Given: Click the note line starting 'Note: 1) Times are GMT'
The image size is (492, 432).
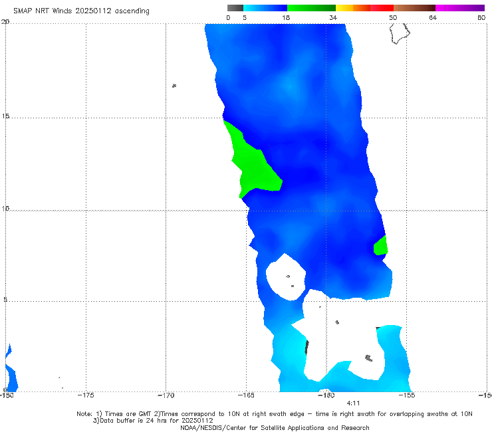Looking at the screenshot, I should point(274,414).
